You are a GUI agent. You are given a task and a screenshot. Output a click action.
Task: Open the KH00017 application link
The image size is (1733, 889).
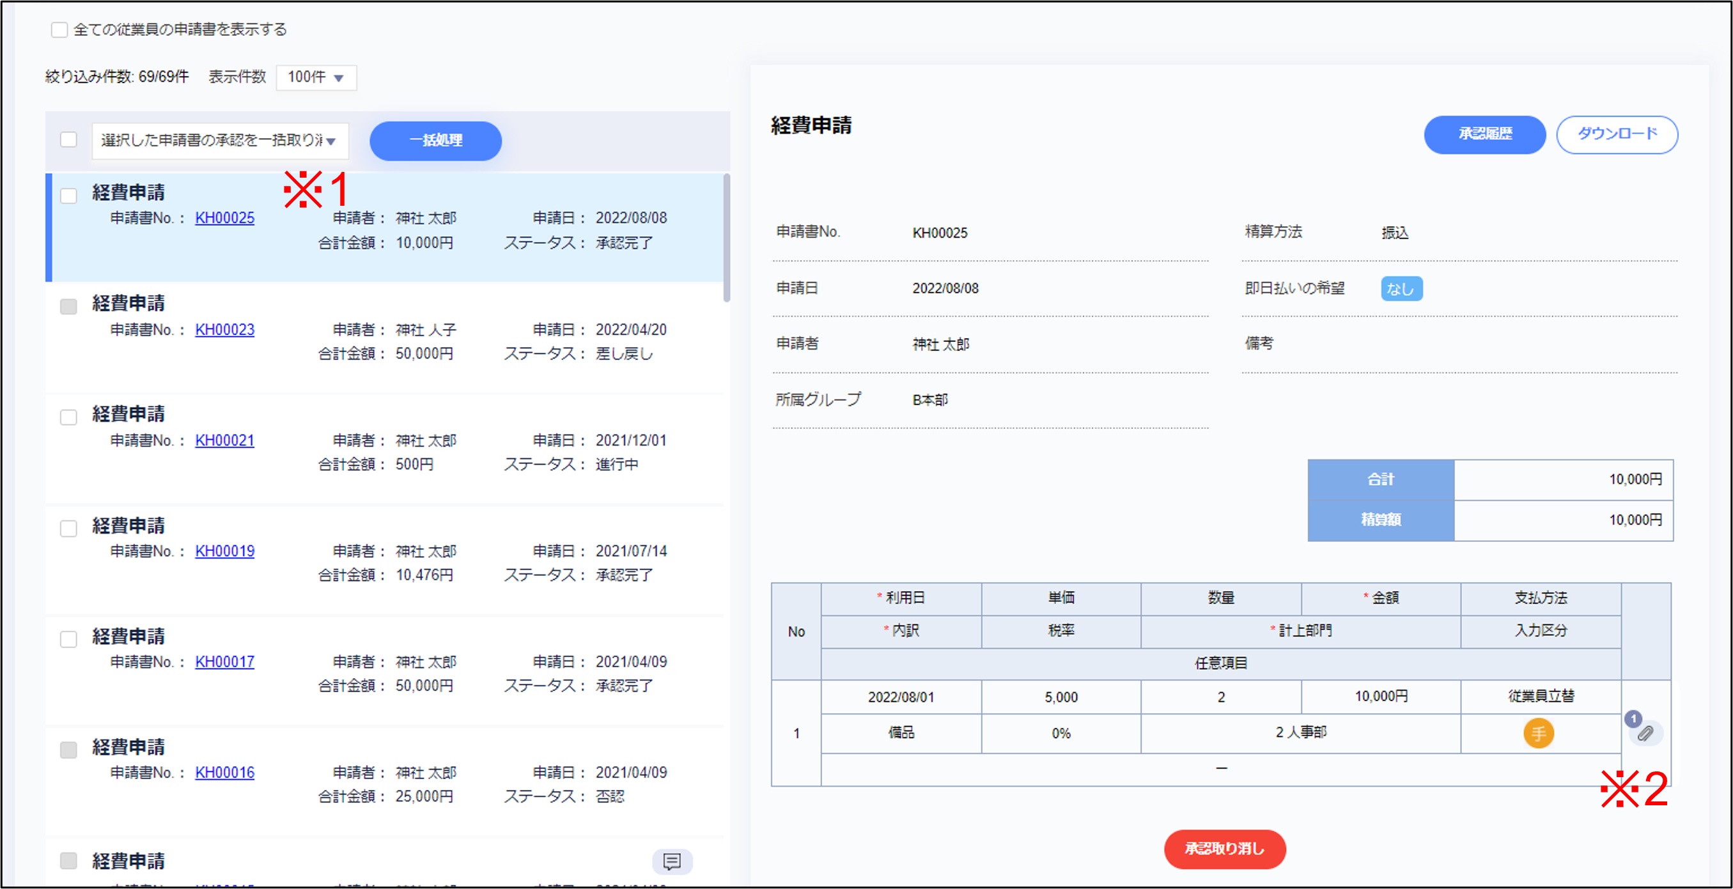click(x=225, y=661)
